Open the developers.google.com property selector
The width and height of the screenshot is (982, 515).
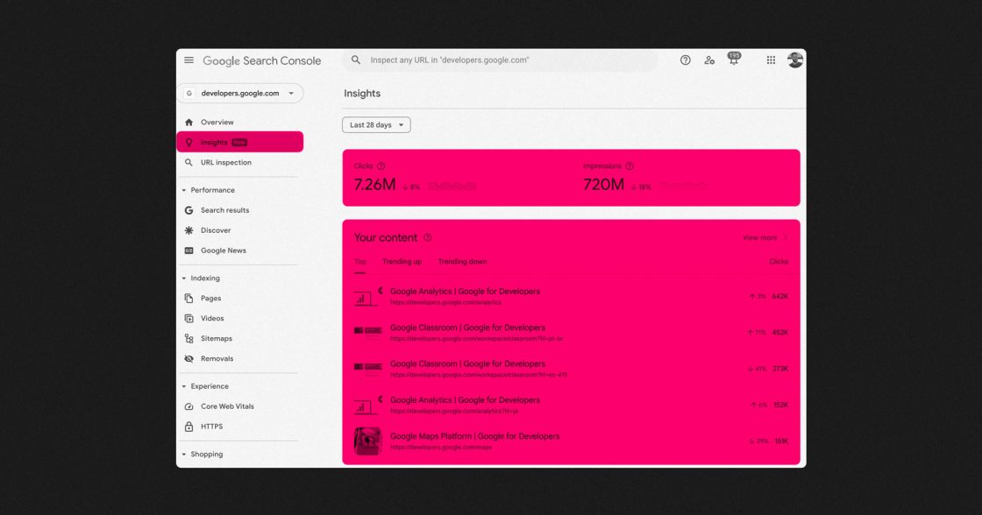pyautogui.click(x=240, y=93)
